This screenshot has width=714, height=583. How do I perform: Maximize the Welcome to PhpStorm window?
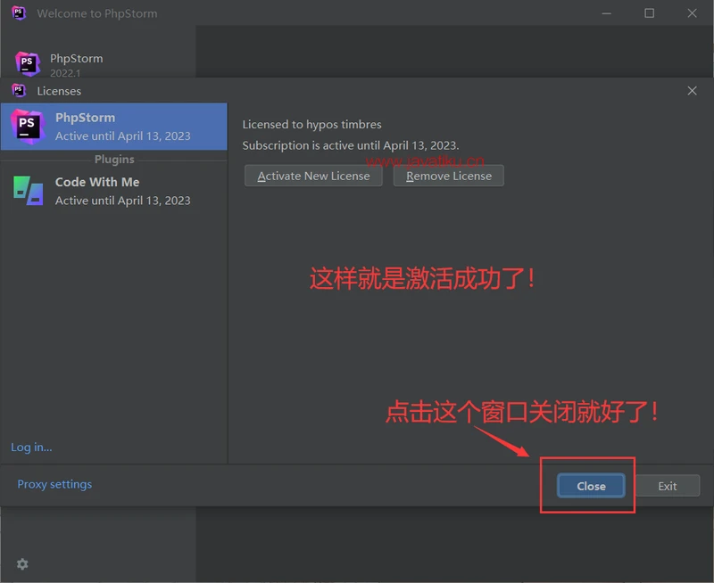tap(649, 13)
